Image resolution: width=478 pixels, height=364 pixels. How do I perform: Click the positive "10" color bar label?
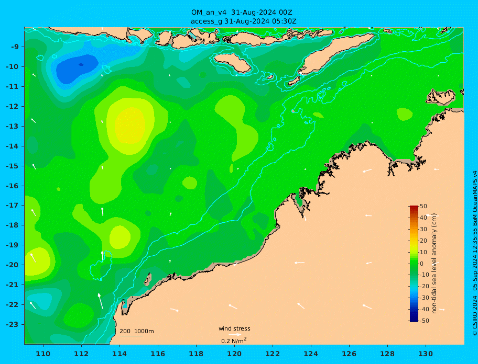point(423,253)
